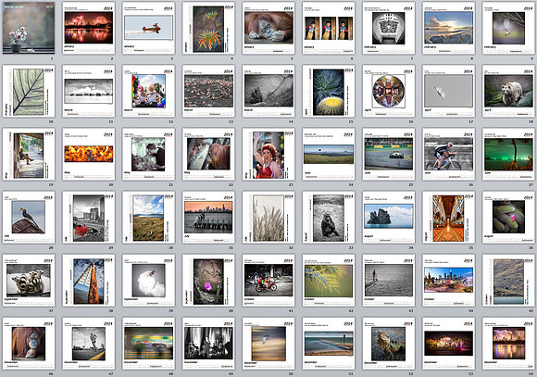Select slide 25 race car on track
Viewport: 537px width, 377px height.
[389, 154]
